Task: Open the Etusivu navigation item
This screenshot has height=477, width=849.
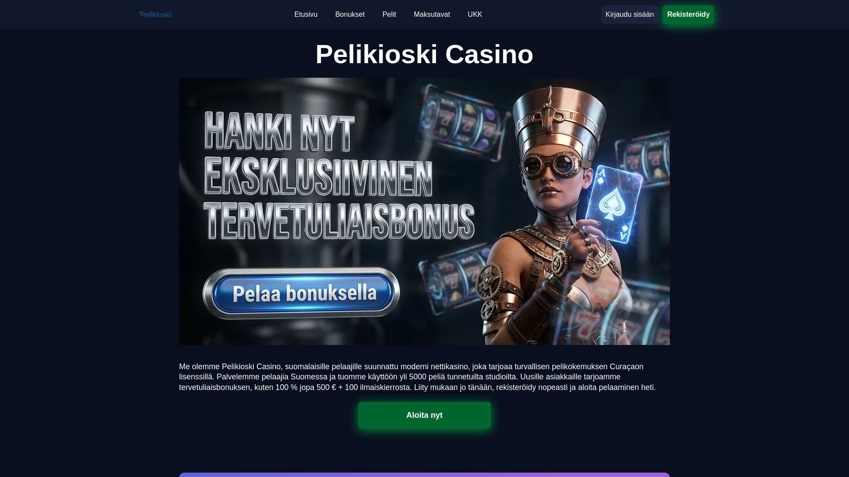Action: 306,15
